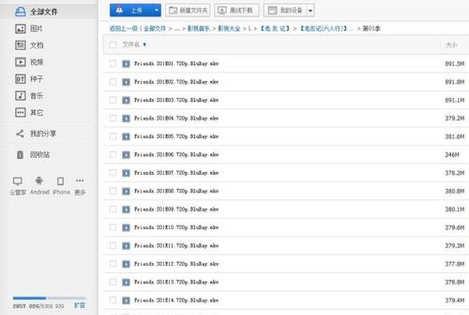The image size is (469, 315).
Task: Open the 我的设备 dropdown arrow
Action: [310, 11]
